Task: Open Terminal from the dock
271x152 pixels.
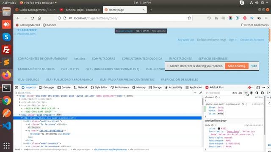Action: tap(7, 88)
